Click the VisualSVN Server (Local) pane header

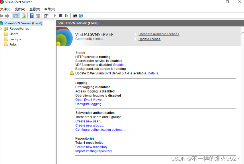pos(150,23)
